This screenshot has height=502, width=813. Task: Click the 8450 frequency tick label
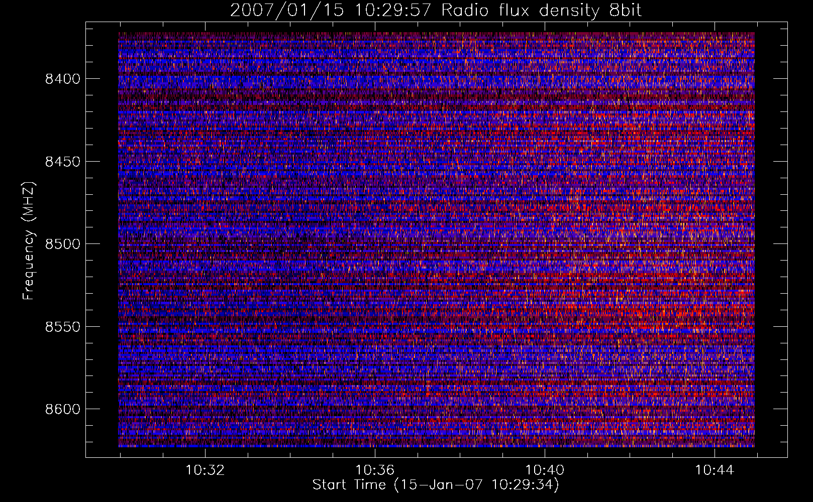tap(62, 162)
